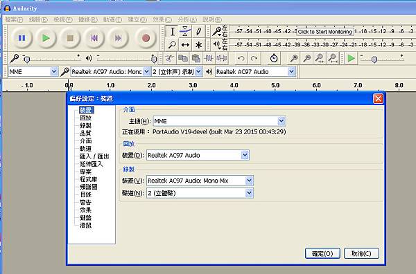
Task: Select 品質 in the preferences tree
Action: [86, 133]
